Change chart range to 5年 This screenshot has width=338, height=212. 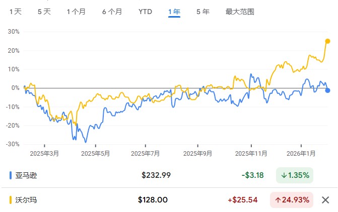pos(202,12)
